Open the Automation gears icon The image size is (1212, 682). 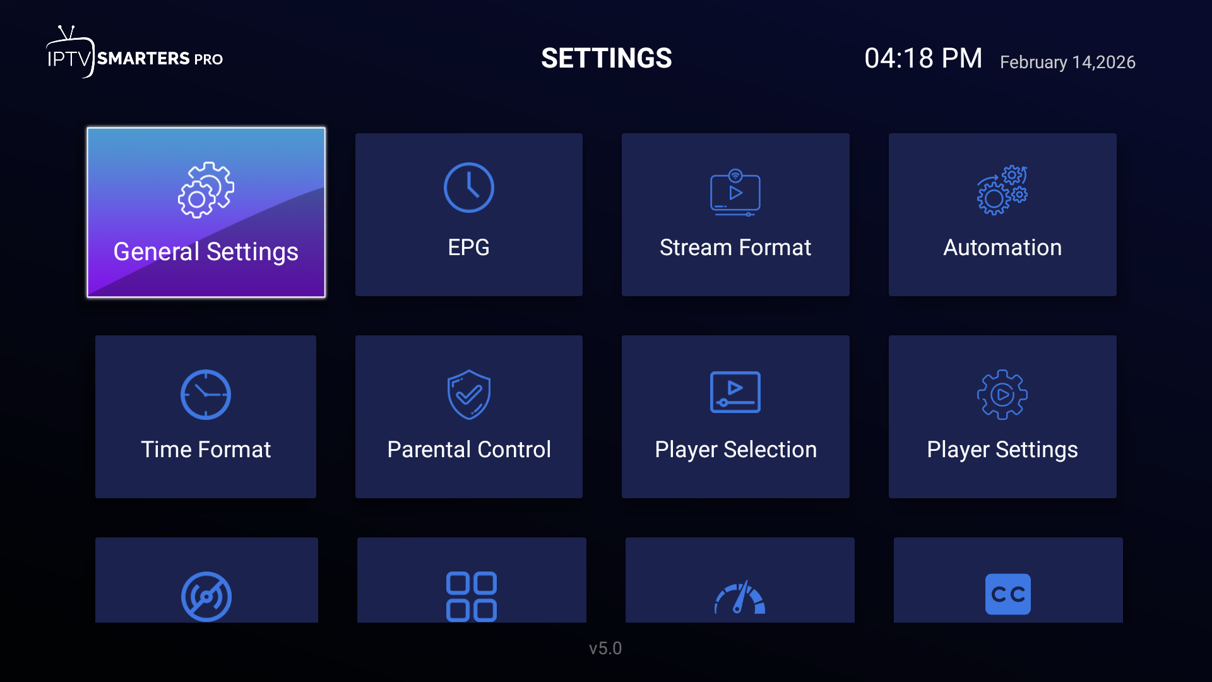coord(1002,190)
